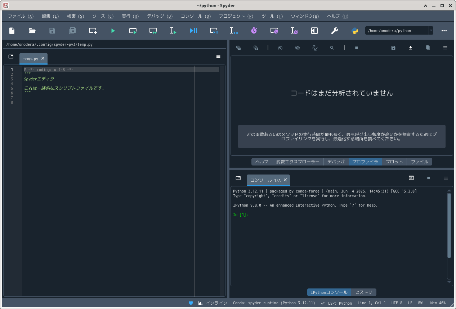Clear the profiler comparison with the trash icon
Viewport: 456px width, 309px height.
[x=428, y=48]
